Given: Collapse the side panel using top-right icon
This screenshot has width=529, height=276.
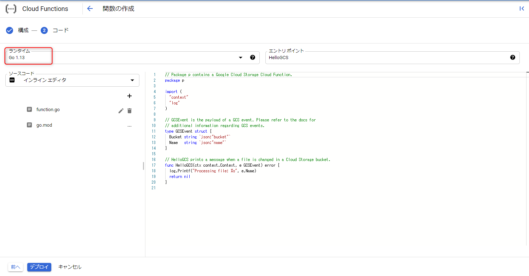Looking at the screenshot, I should pos(522,9).
